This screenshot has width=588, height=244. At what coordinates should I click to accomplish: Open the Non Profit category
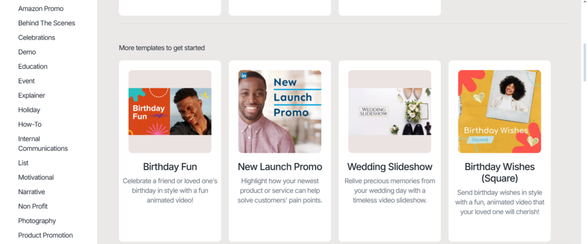click(x=33, y=207)
